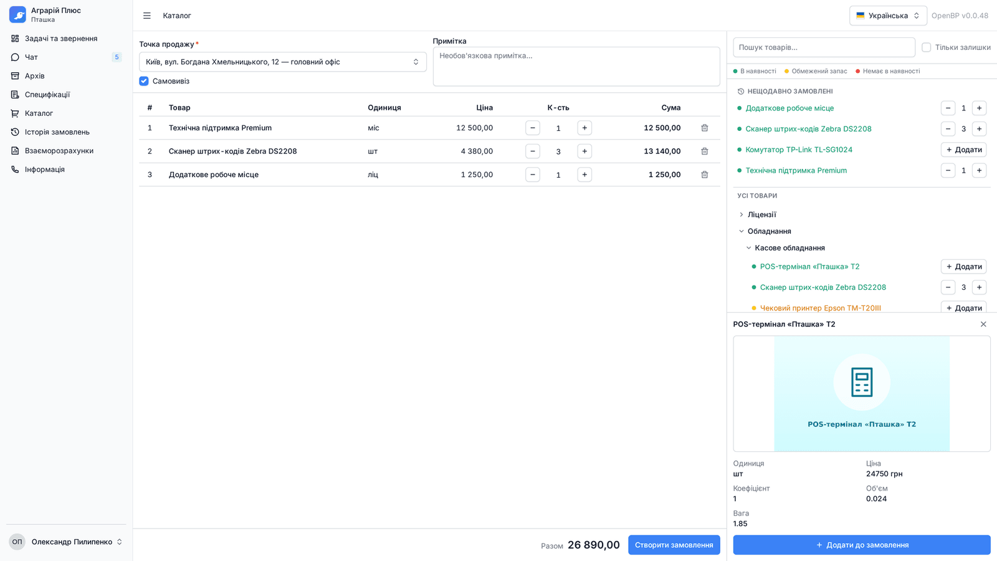The width and height of the screenshot is (997, 561).
Task: Enable the Тільки залишки checkbox
Action: coord(926,47)
